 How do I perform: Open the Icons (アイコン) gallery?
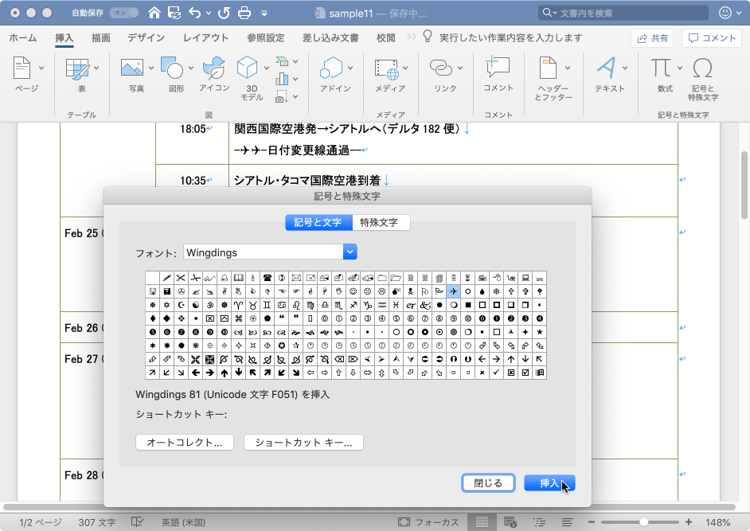tap(214, 68)
